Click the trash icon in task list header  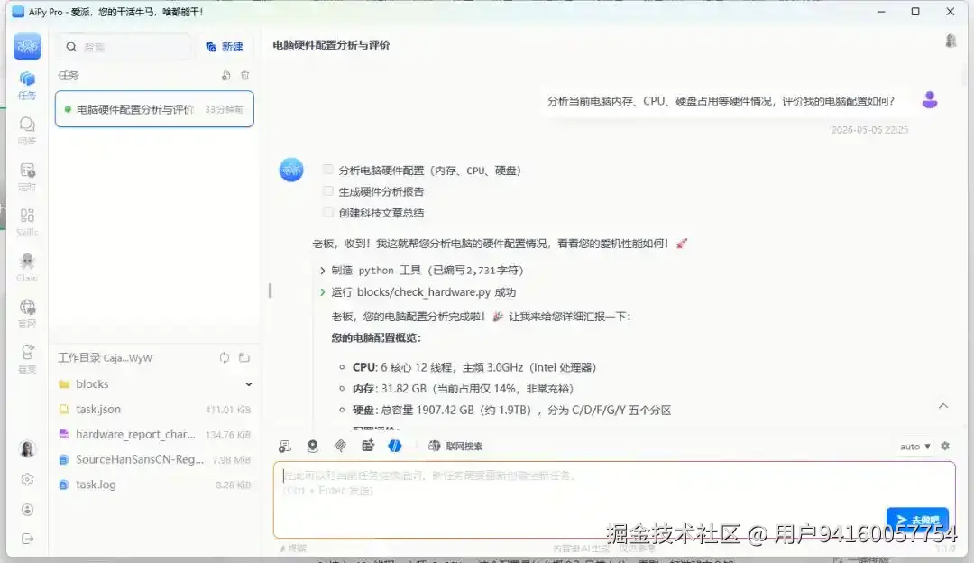[x=244, y=75]
